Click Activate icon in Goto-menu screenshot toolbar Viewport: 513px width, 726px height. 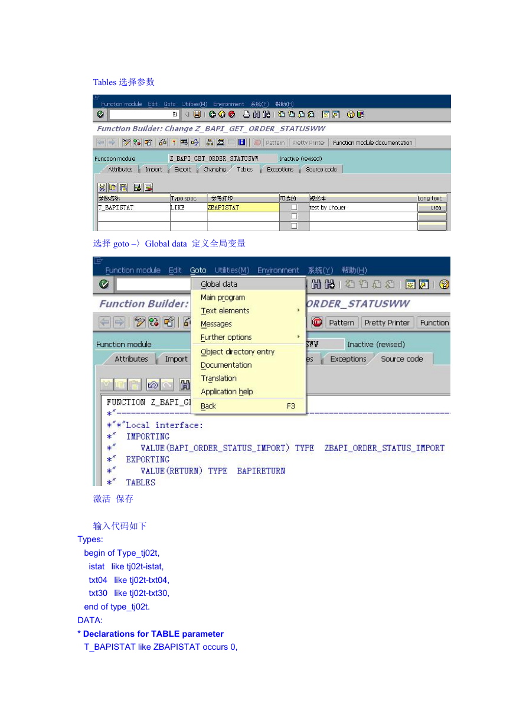(x=153, y=322)
